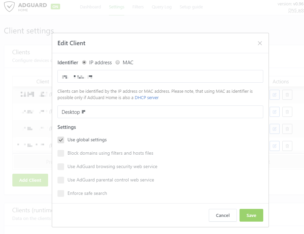The height and width of the screenshot is (234, 304).
Task: Click the AdGuard Home shield logo
Action: (9, 7)
